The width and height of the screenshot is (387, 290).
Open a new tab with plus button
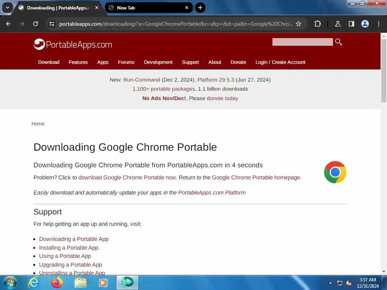point(200,8)
